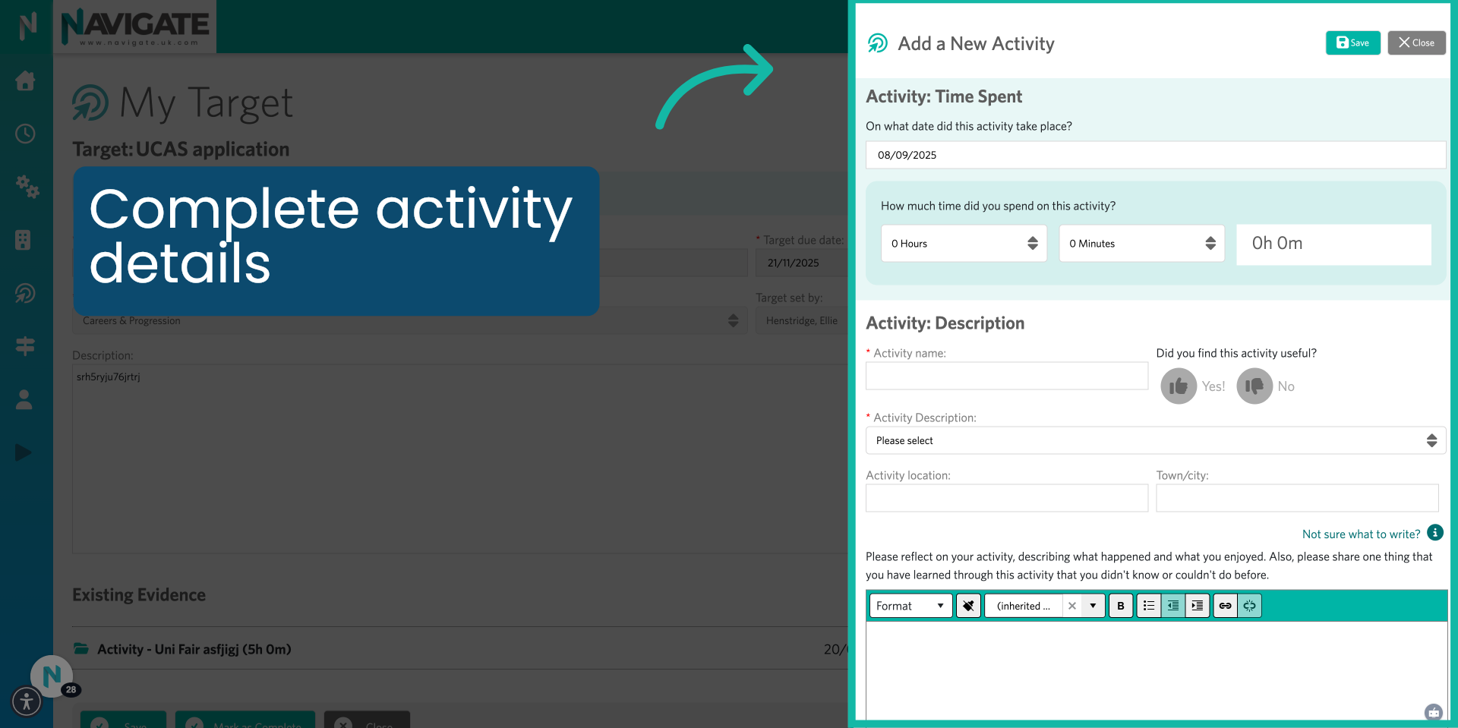Save the new activity

point(1352,43)
